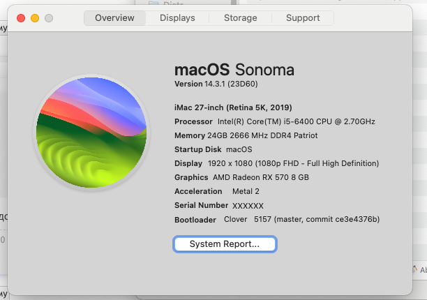Viewport: 427px width, 300px height.
Task: Close the About This Mac window
Action: 21,18
